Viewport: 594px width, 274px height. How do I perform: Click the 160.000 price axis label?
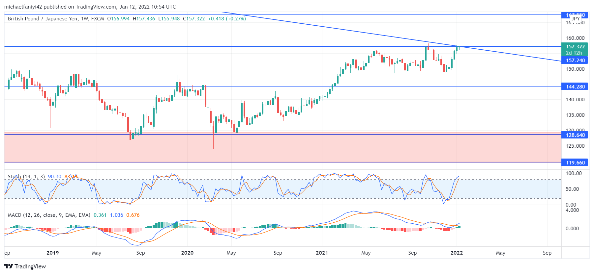click(x=575, y=38)
